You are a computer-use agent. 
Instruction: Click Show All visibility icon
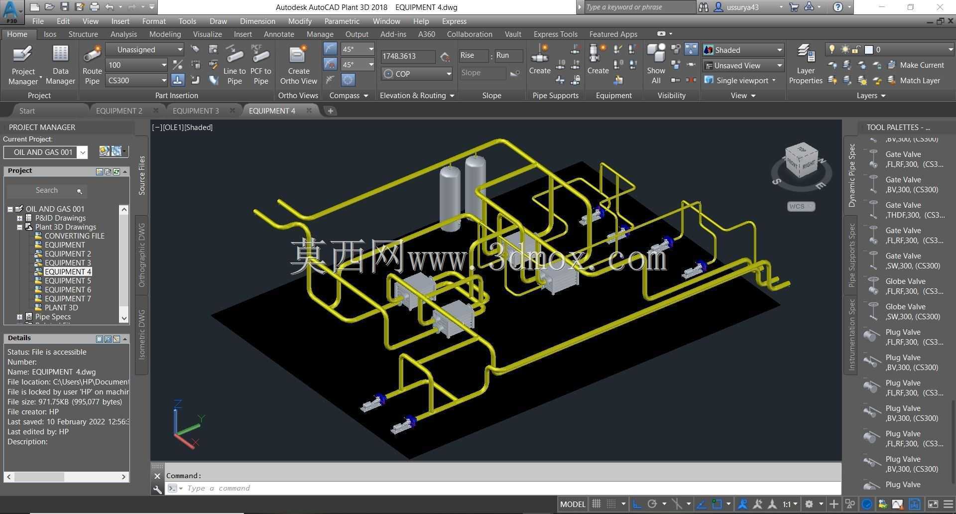pos(656,65)
